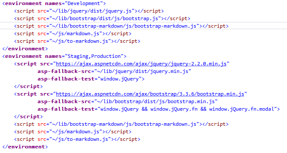287x153 pixels.
Task: Click the asp-fallback-test "window.jQuery" value
Action: point(119,79)
